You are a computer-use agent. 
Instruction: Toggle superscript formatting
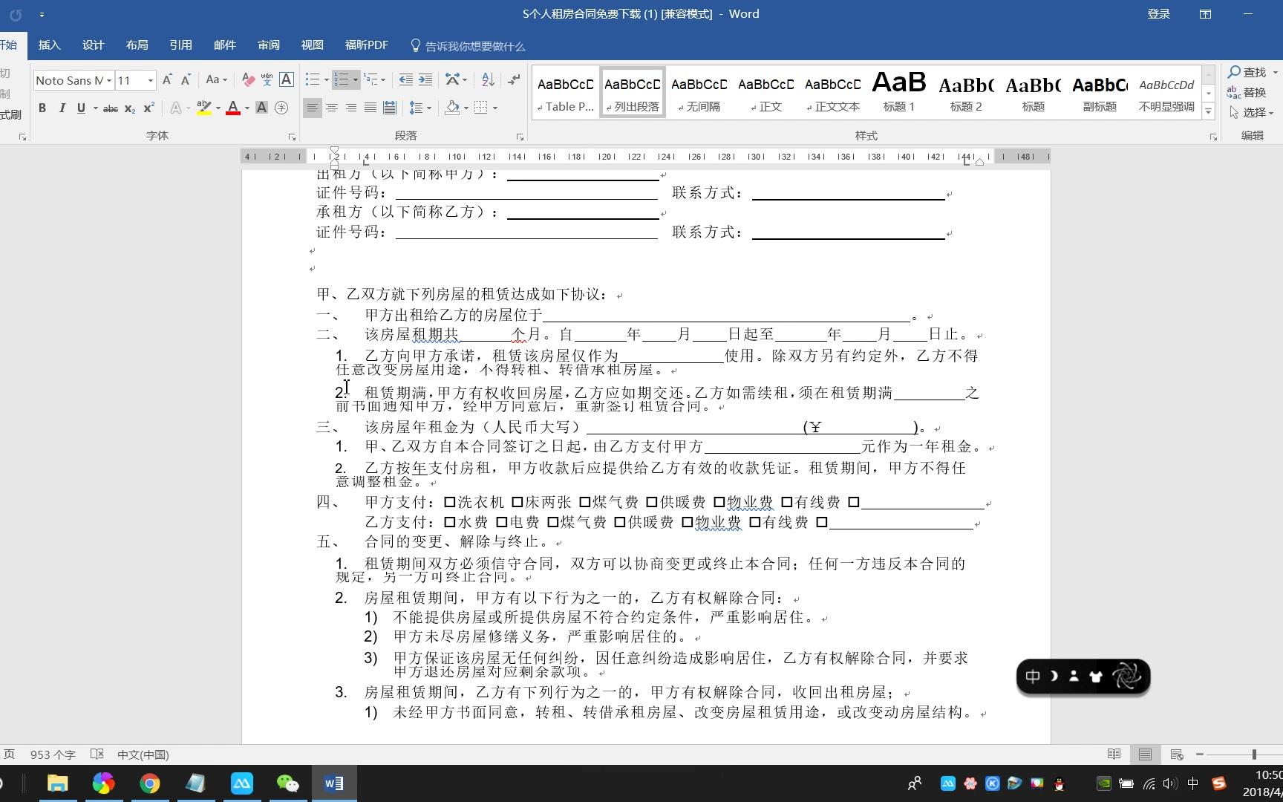click(149, 108)
